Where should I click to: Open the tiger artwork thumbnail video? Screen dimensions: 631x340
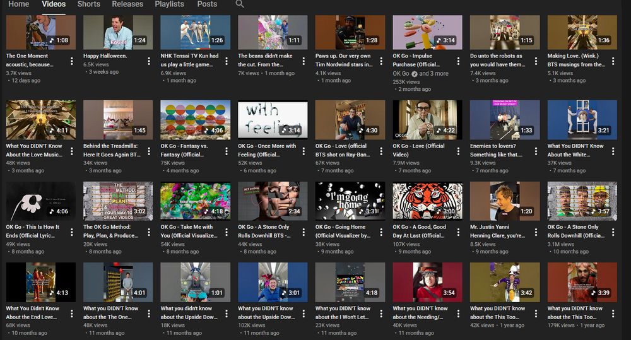[427, 201]
